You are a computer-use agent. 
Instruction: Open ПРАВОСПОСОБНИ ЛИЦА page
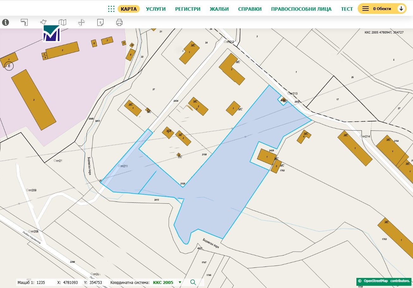(301, 9)
